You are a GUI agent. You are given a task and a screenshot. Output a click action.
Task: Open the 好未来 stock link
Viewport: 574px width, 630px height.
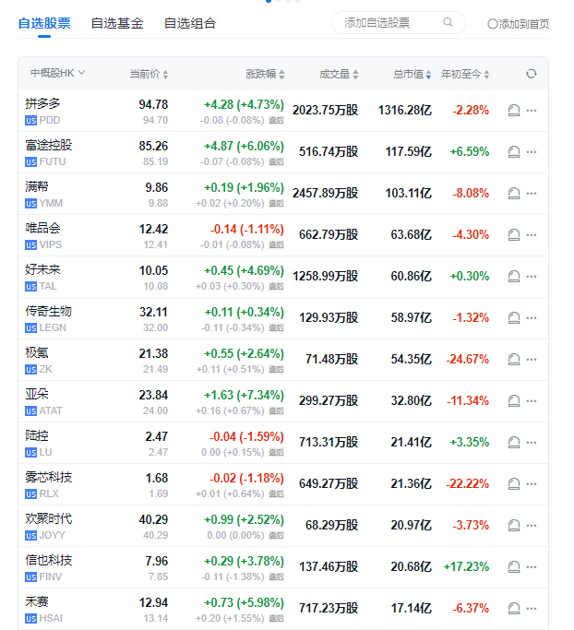tap(42, 269)
